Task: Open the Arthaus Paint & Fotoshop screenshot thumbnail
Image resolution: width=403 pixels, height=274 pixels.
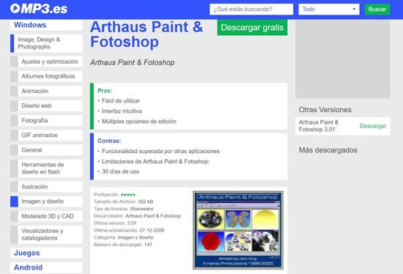Action: [x=238, y=230]
